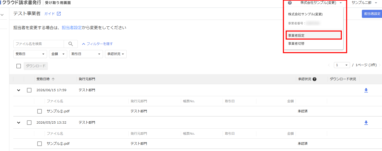The height and width of the screenshot is (151, 382).
Task: Click フィルターを隠す link
Action: 97,44
